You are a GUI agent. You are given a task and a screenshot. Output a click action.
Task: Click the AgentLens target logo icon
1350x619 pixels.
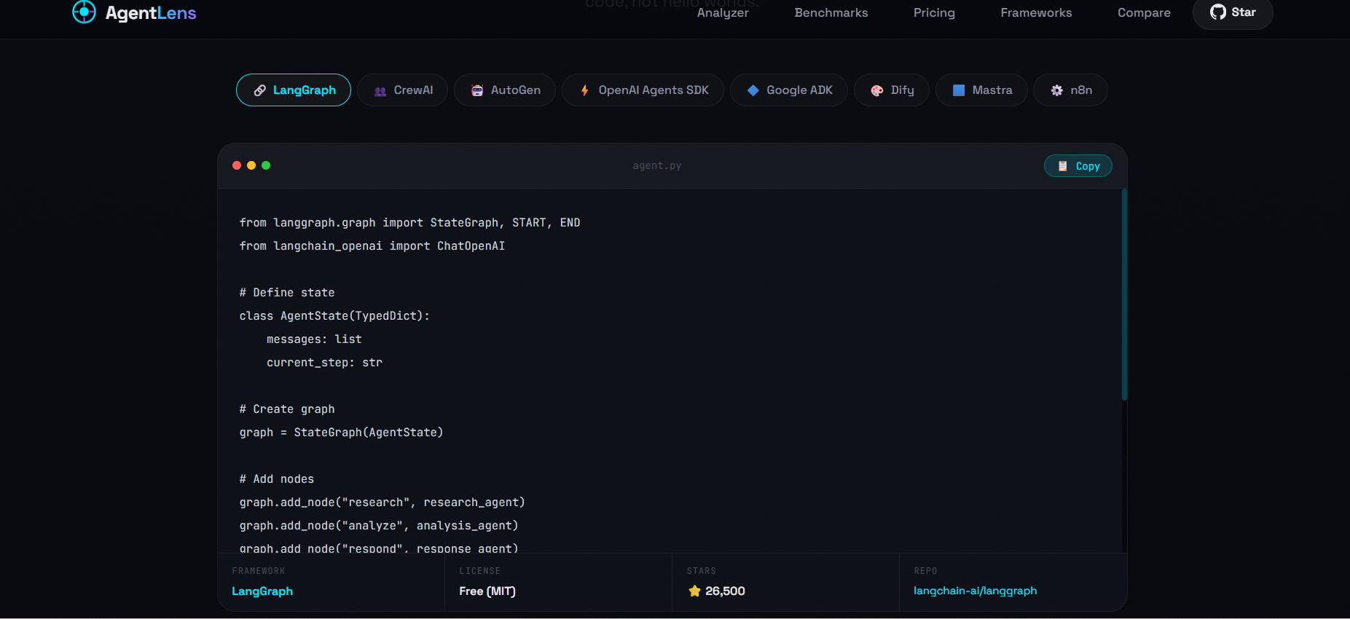84,12
